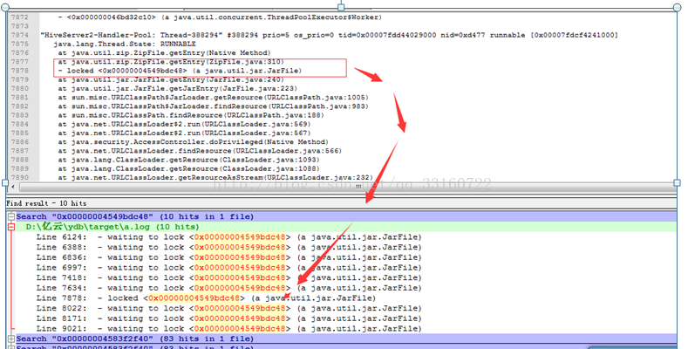Collapse the D:\亿云\ydb\target\a.log file node
This screenshot has width=688, height=349.
pos(11,227)
